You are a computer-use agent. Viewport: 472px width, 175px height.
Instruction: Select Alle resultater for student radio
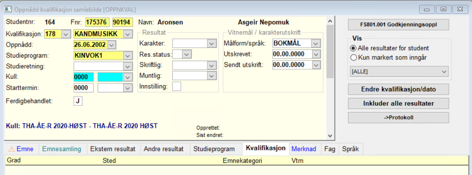[390, 48]
